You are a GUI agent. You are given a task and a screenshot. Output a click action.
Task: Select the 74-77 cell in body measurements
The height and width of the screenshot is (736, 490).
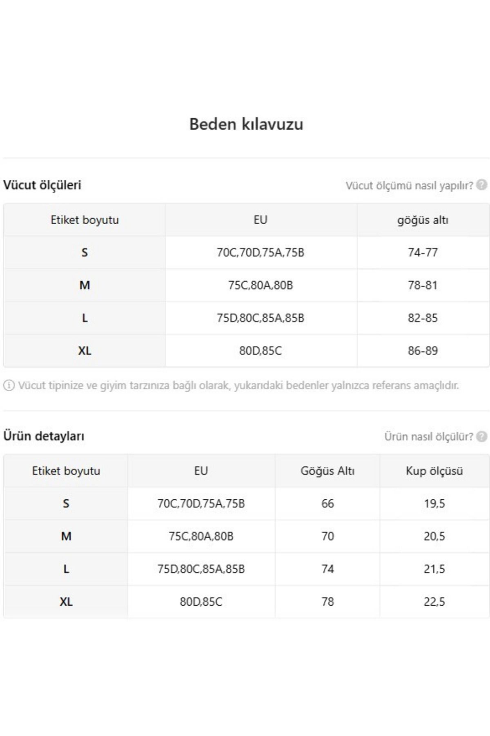click(x=423, y=252)
